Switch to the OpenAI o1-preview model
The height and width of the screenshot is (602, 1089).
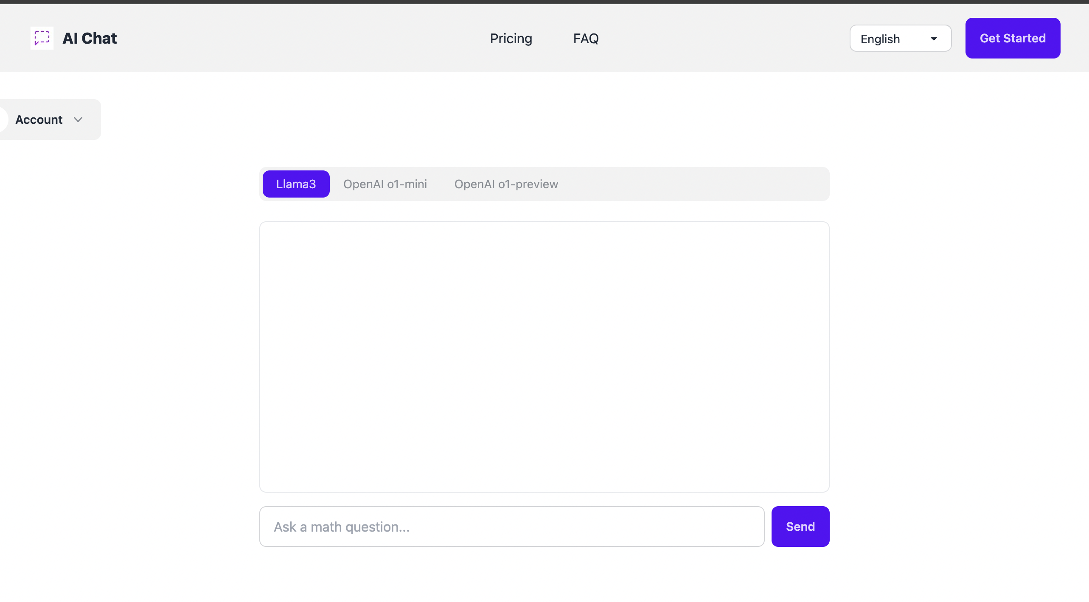pyautogui.click(x=506, y=184)
